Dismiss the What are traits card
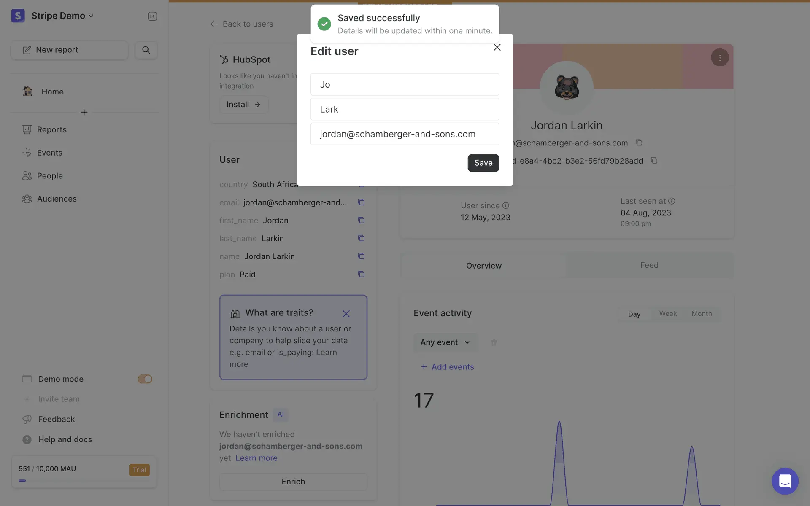The width and height of the screenshot is (810, 506). 346,314
